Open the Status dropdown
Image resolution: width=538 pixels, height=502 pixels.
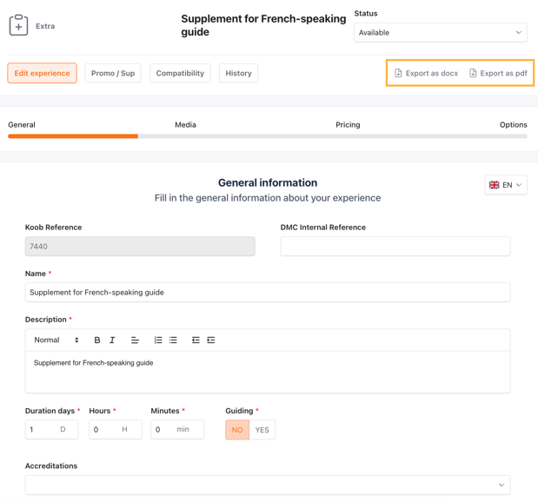pos(440,33)
